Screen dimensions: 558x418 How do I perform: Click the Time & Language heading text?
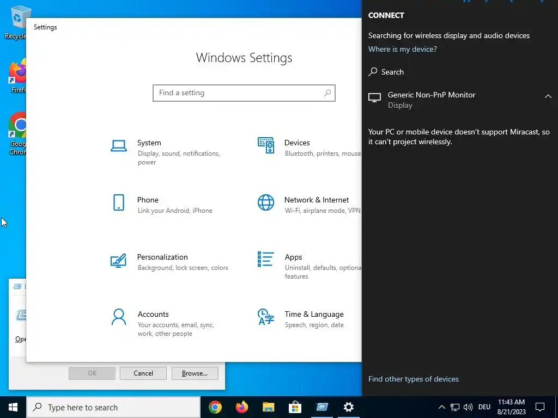314,314
